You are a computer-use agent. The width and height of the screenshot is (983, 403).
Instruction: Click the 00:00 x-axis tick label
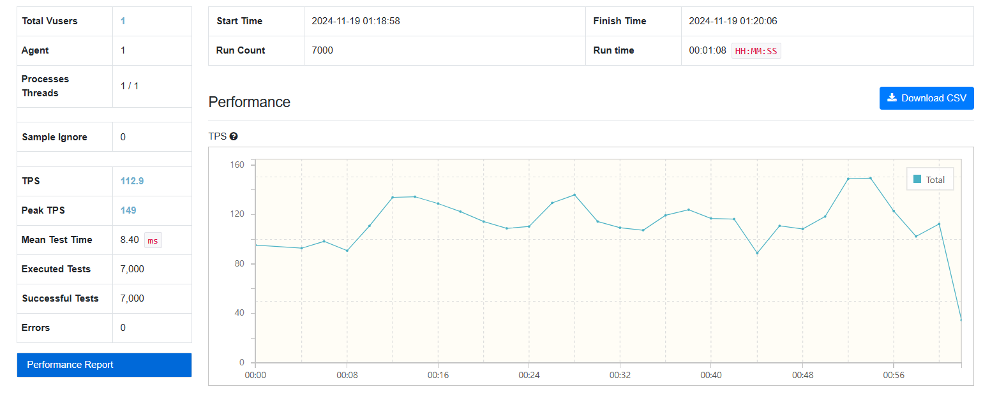[x=255, y=376]
